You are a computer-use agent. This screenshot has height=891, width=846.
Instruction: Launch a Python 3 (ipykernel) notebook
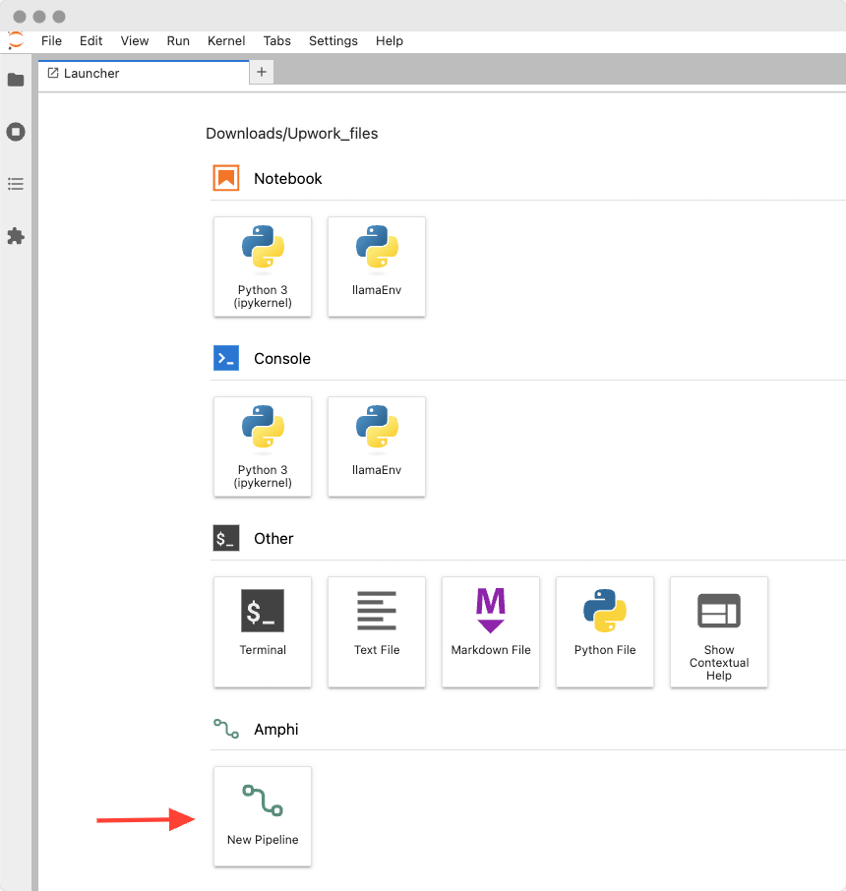pyautogui.click(x=263, y=267)
